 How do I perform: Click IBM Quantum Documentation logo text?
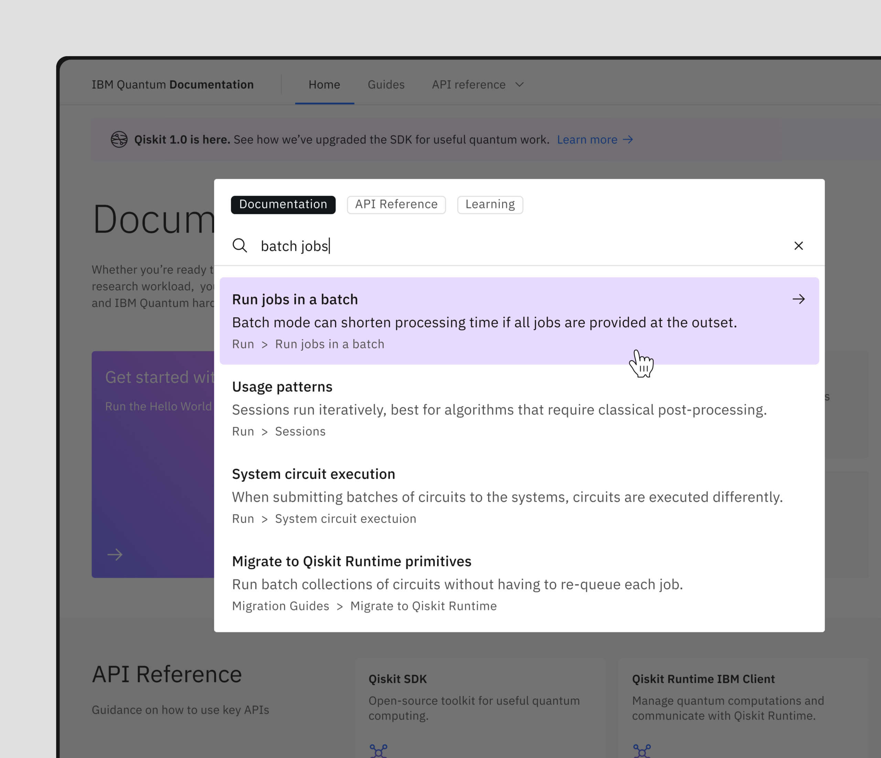pyautogui.click(x=173, y=85)
